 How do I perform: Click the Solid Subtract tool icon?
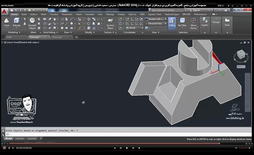(44, 24)
